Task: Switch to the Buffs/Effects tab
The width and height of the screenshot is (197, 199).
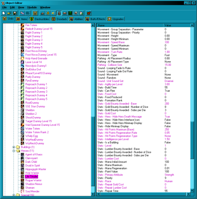Action: pyautogui.click(x=95, y=19)
